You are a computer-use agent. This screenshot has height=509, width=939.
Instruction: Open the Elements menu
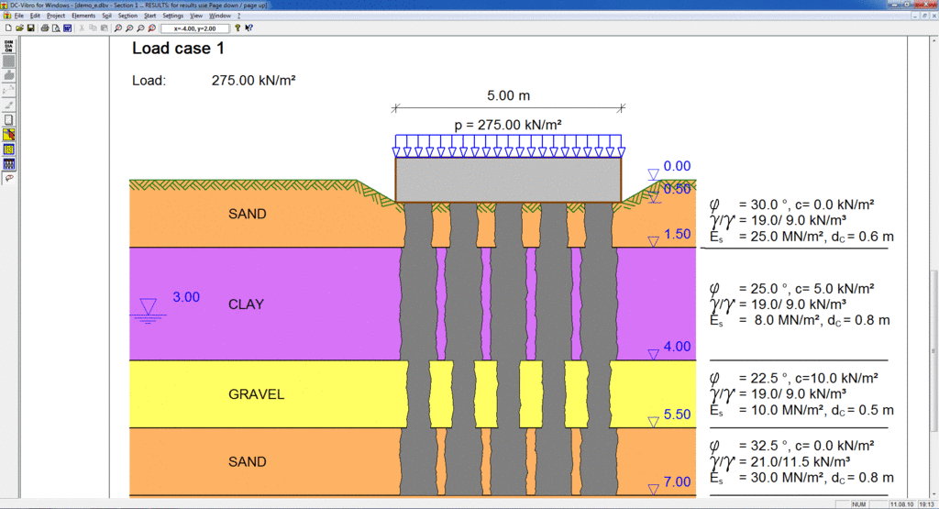click(x=83, y=16)
